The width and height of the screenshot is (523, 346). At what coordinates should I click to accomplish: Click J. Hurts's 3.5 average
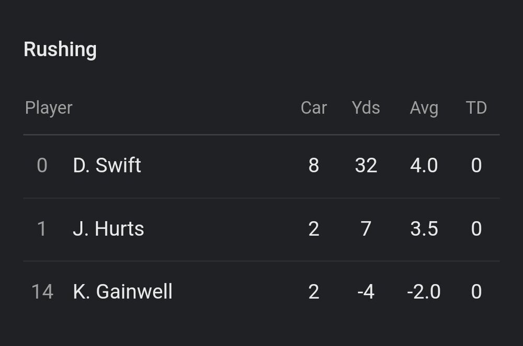(424, 229)
